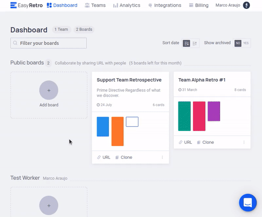262x217 pixels.
Task: Clone the Support Team Retrospective board
Action: (124, 157)
